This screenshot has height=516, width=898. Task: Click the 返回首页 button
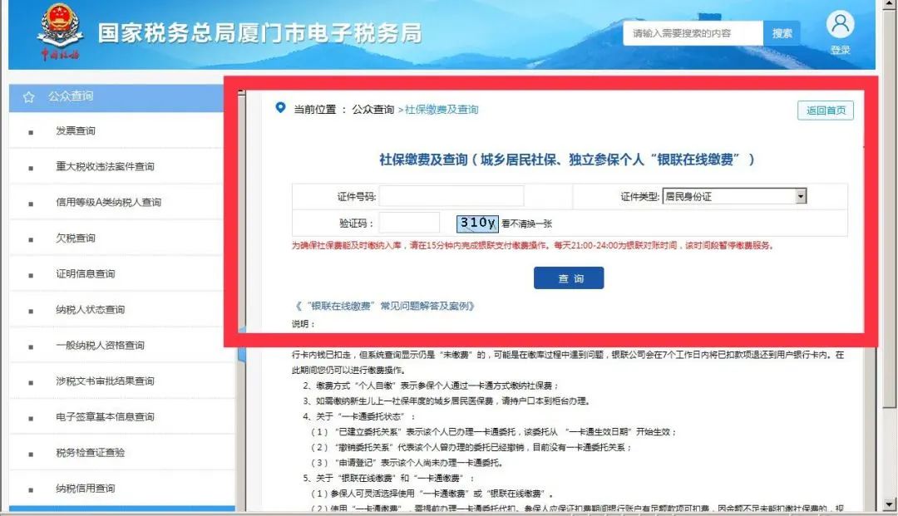826,111
